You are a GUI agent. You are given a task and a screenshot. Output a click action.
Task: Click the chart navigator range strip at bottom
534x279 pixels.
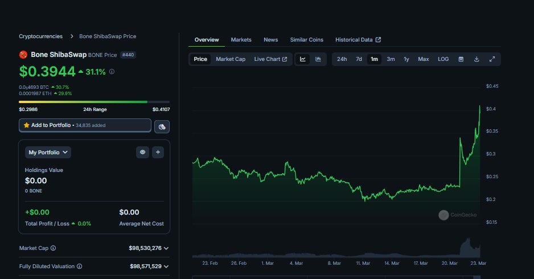pyautogui.click(x=336, y=277)
